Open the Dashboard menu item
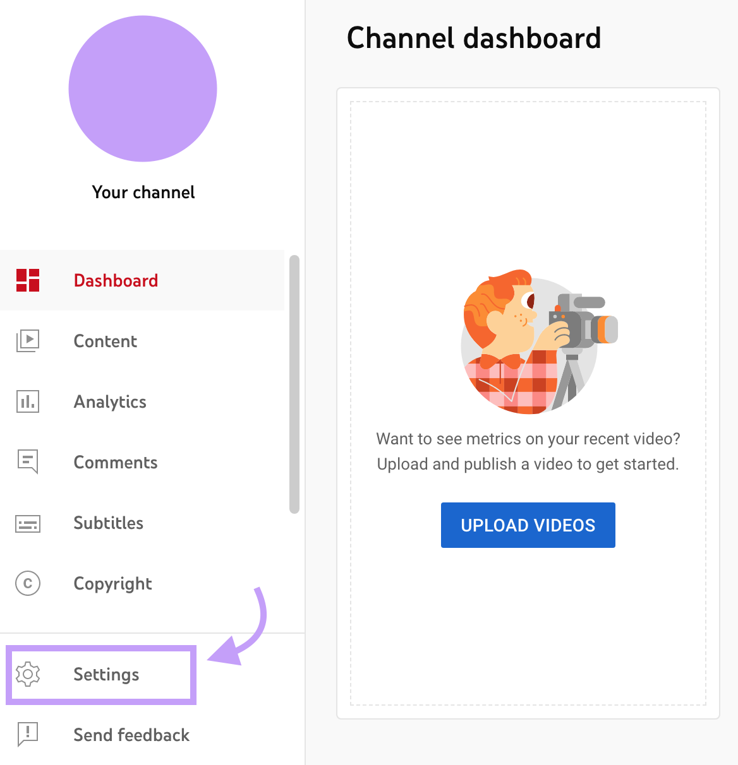This screenshot has width=738, height=765. point(116,280)
